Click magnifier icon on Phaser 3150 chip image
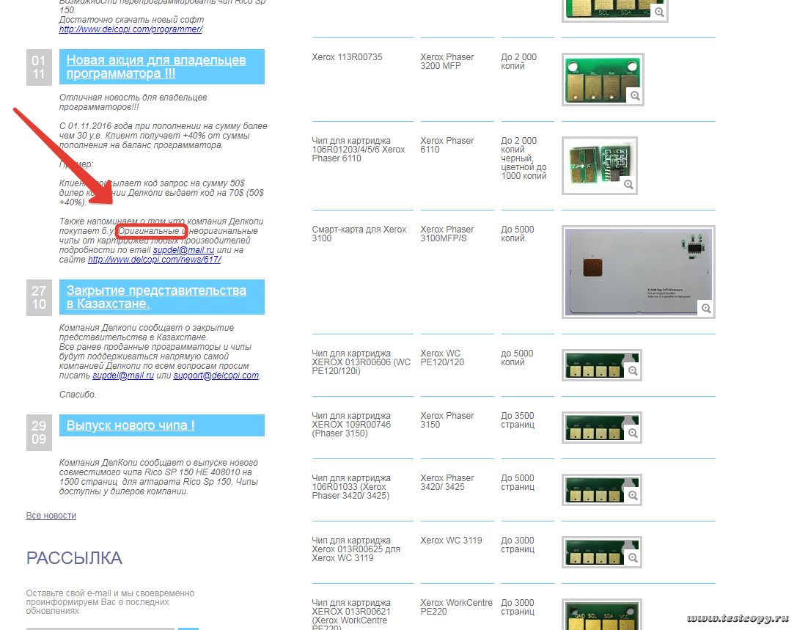 coord(633,434)
